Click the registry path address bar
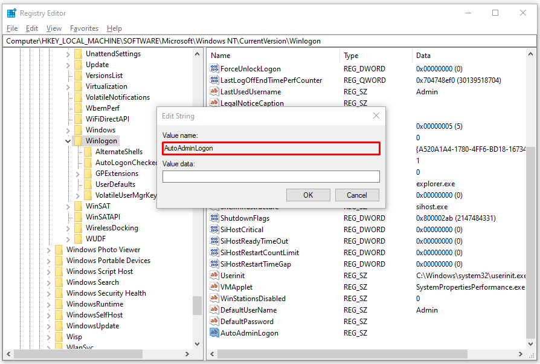This screenshot has height=364, width=540. pos(269,41)
